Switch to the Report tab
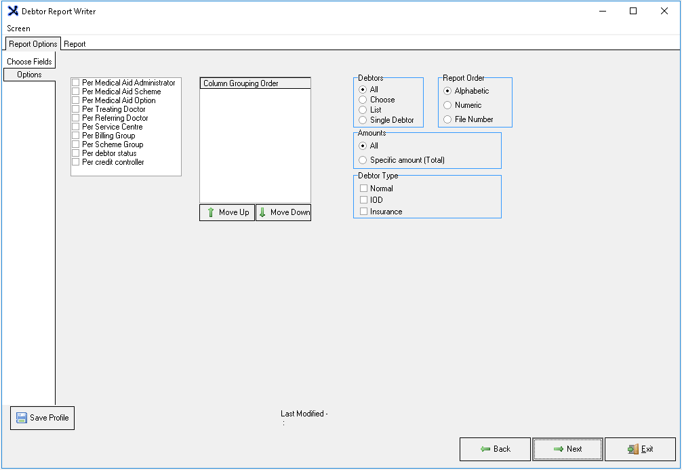This screenshot has height=470, width=682. coord(75,44)
